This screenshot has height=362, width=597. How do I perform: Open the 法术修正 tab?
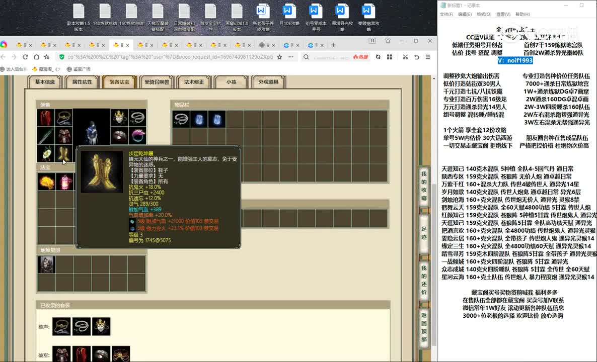(x=194, y=82)
